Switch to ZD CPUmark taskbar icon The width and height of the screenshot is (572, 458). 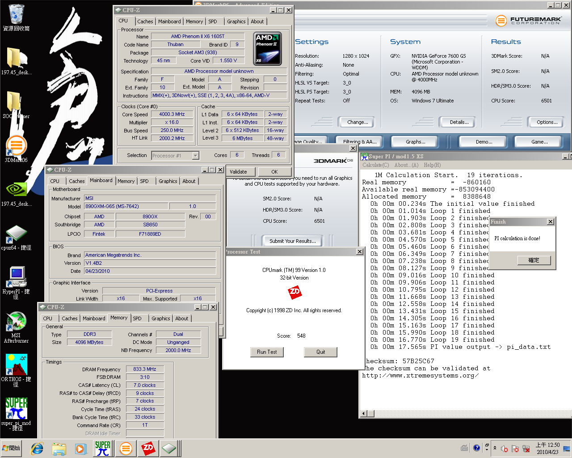click(148, 448)
